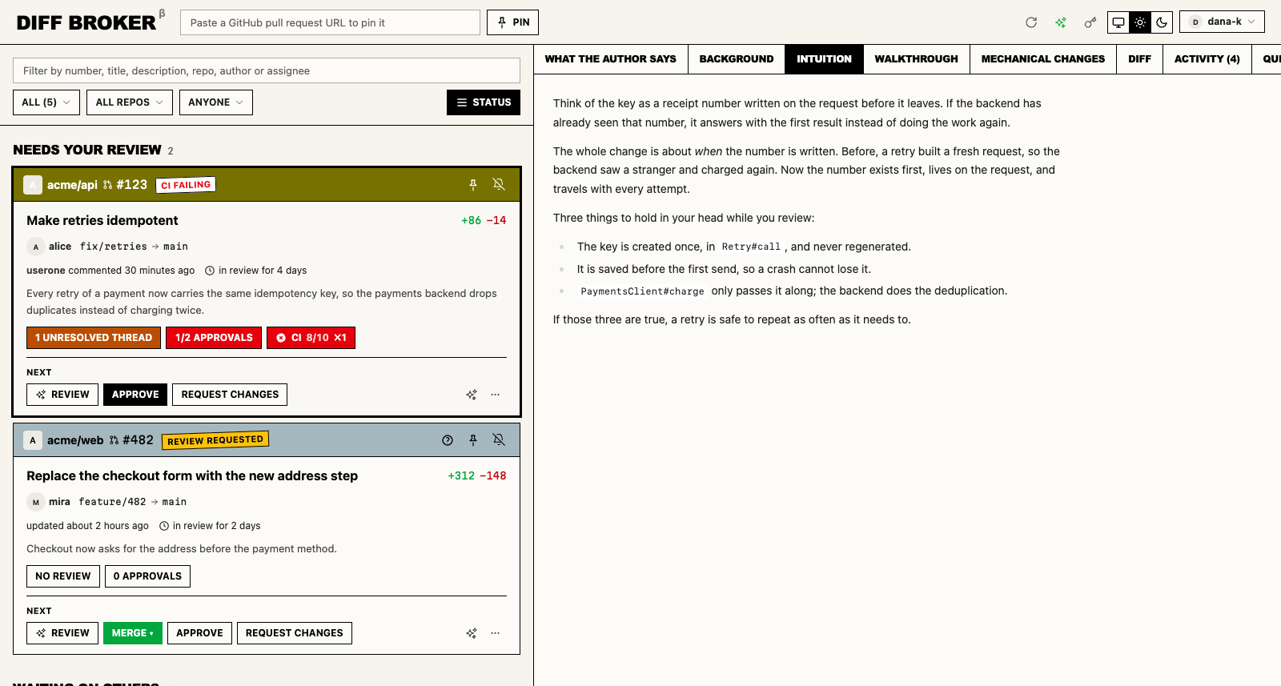Click the CI FAILING label on #123
The width and height of the screenshot is (1281, 686).
click(186, 185)
